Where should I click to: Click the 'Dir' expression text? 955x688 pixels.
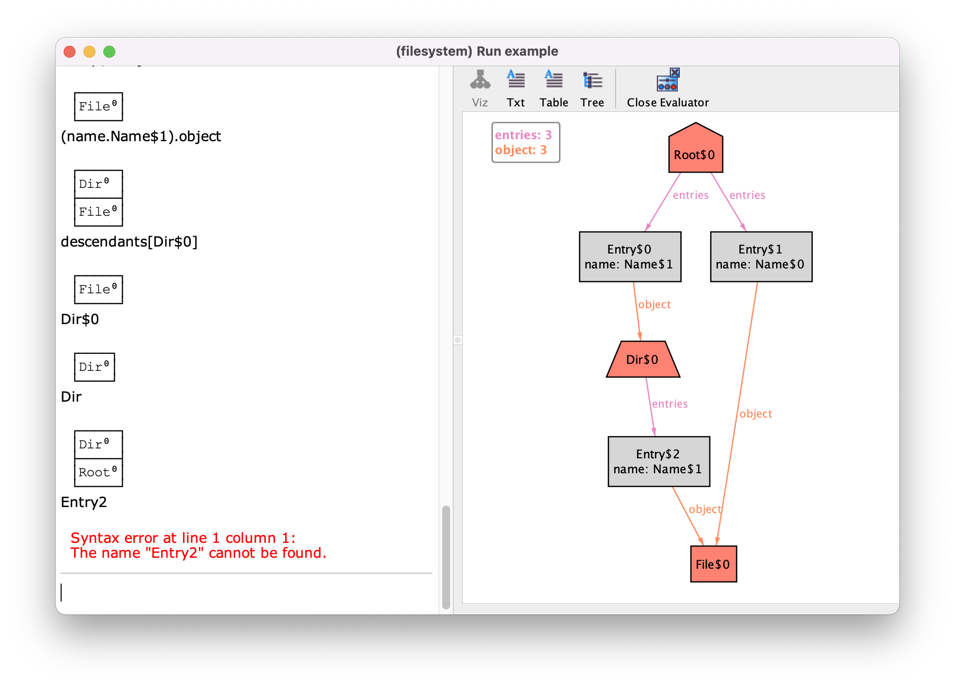(71, 397)
